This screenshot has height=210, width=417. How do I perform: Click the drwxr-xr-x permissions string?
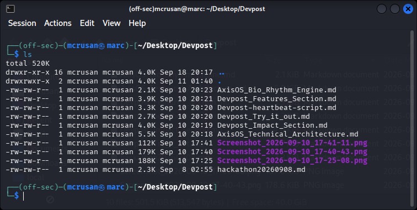click(28, 72)
